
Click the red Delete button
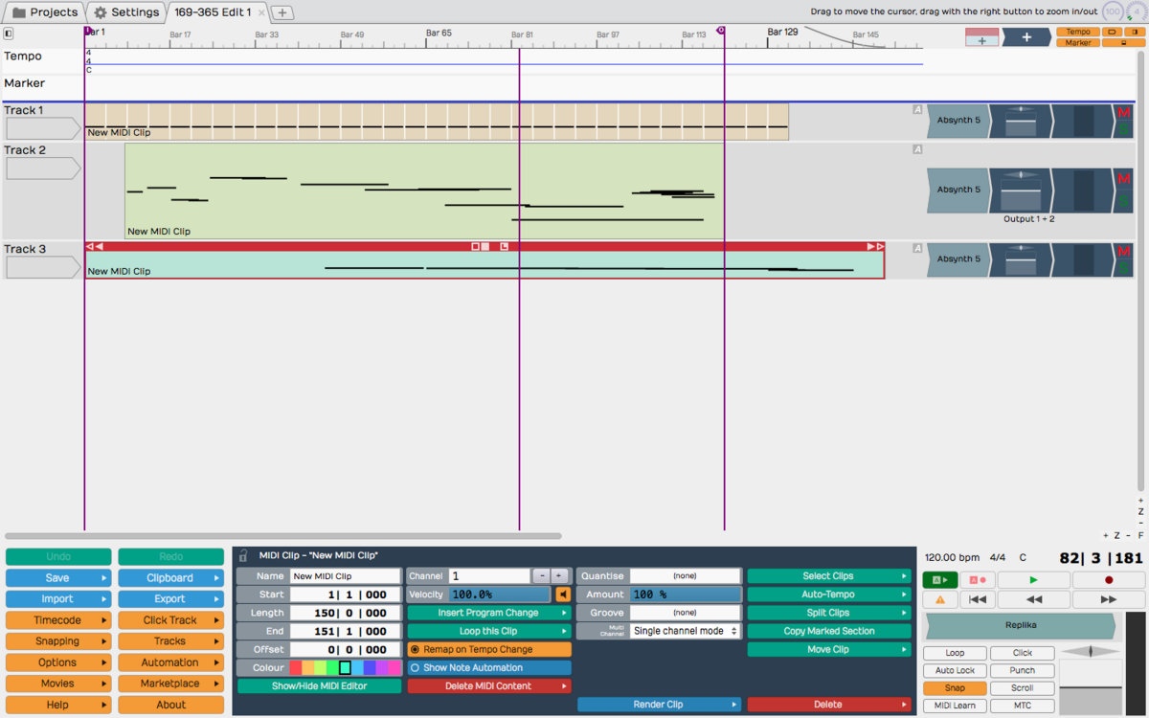pyautogui.click(x=828, y=705)
